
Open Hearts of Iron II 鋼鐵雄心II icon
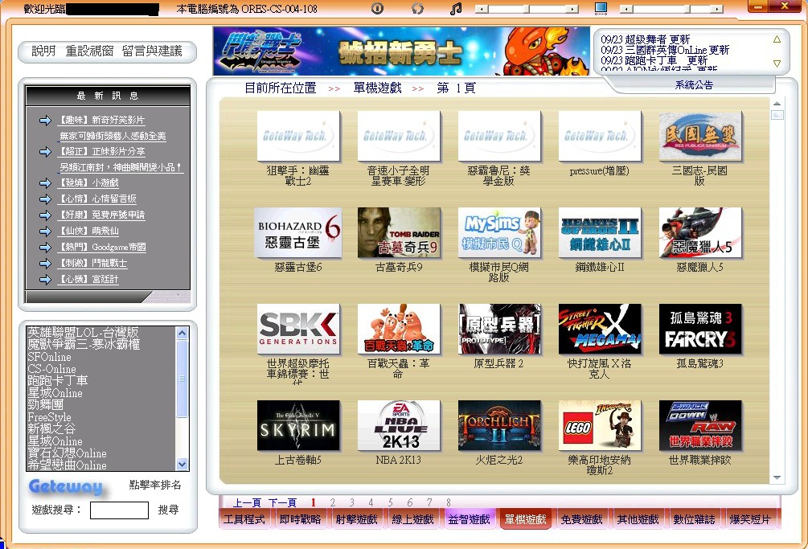tap(600, 233)
